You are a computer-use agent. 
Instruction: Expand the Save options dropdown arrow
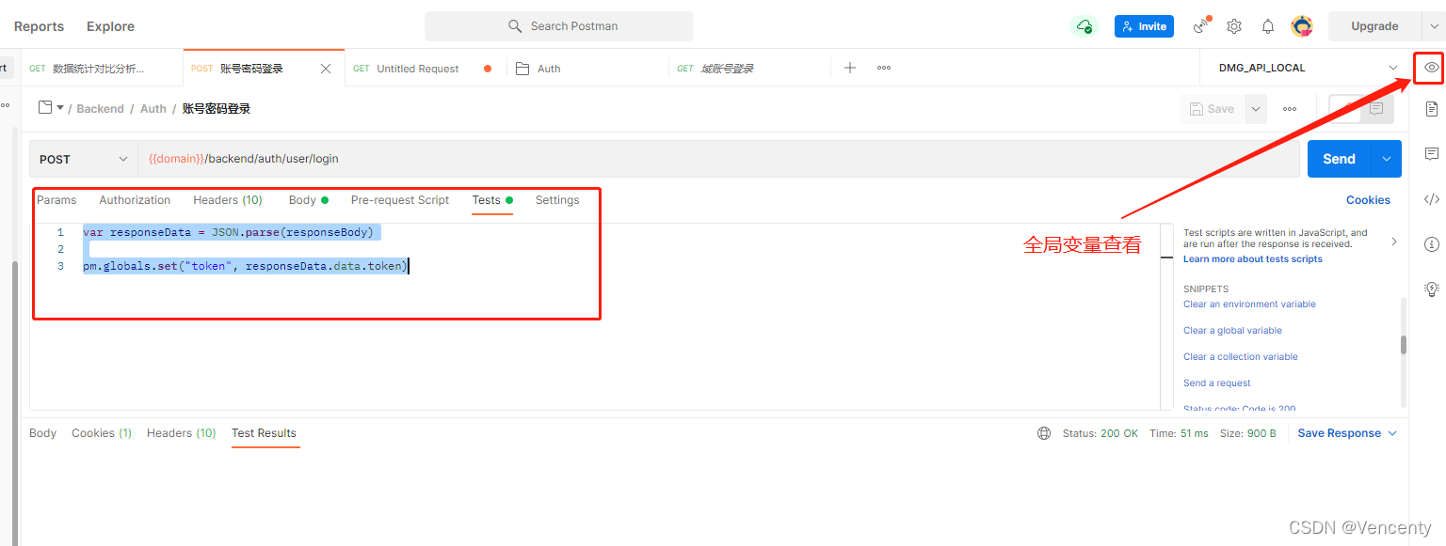pyautogui.click(x=1256, y=109)
